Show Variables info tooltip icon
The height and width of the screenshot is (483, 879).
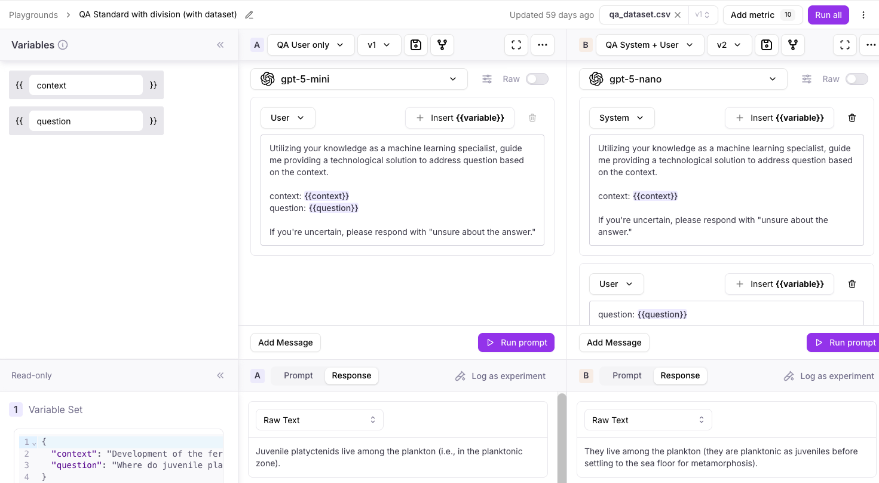(x=63, y=45)
